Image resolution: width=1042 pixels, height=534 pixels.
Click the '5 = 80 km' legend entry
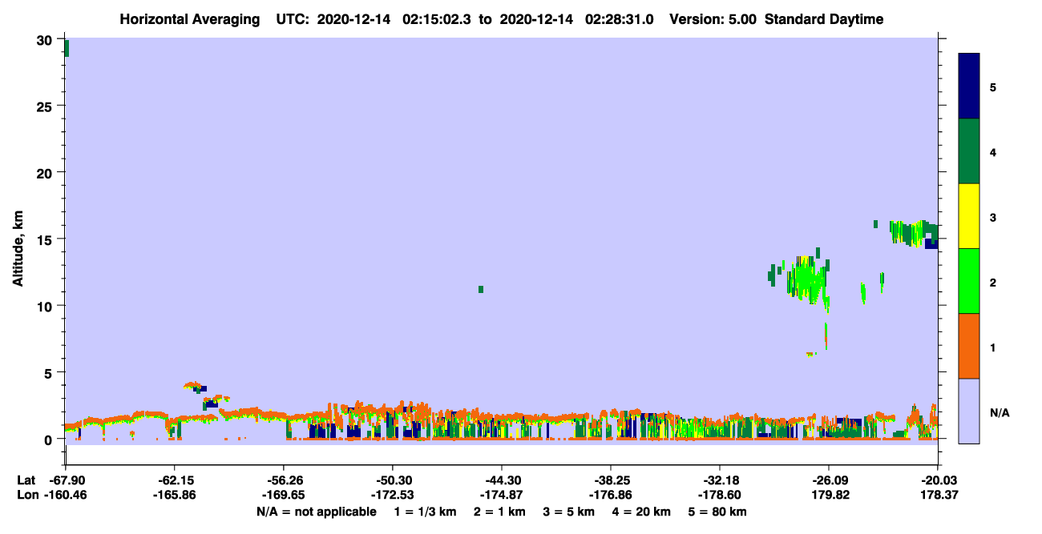click(x=719, y=512)
